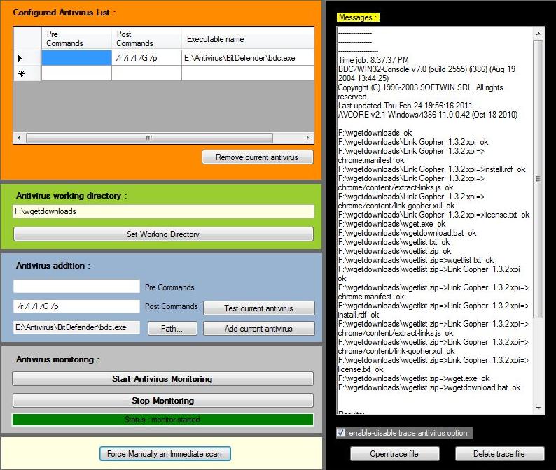Click Messages scrollbar up arrow
The image size is (556, 470).
[x=538, y=34]
